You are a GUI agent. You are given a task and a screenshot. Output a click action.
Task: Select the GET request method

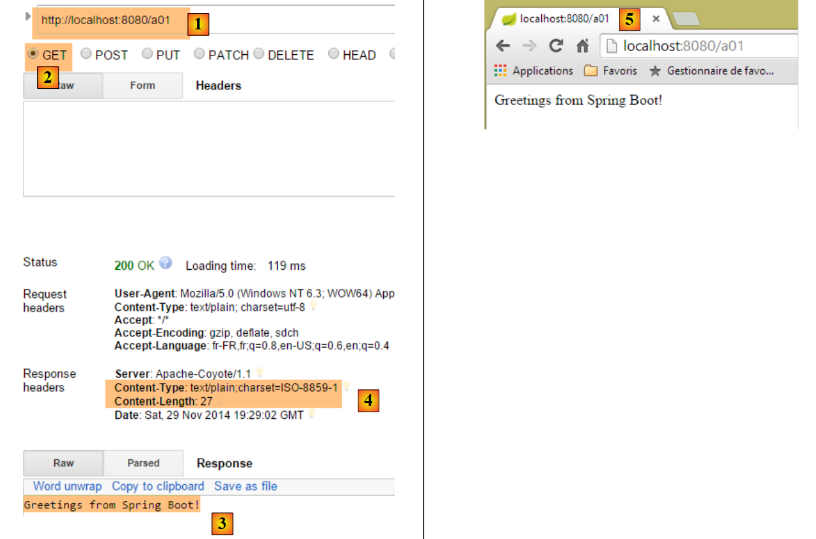[x=33, y=54]
